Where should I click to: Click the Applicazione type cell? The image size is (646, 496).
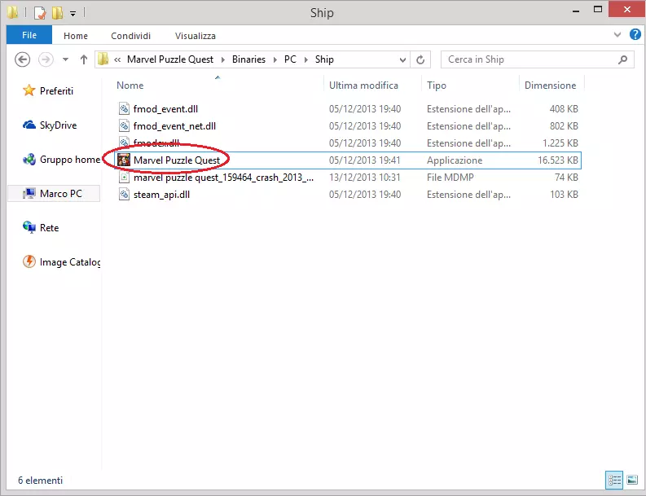click(455, 160)
